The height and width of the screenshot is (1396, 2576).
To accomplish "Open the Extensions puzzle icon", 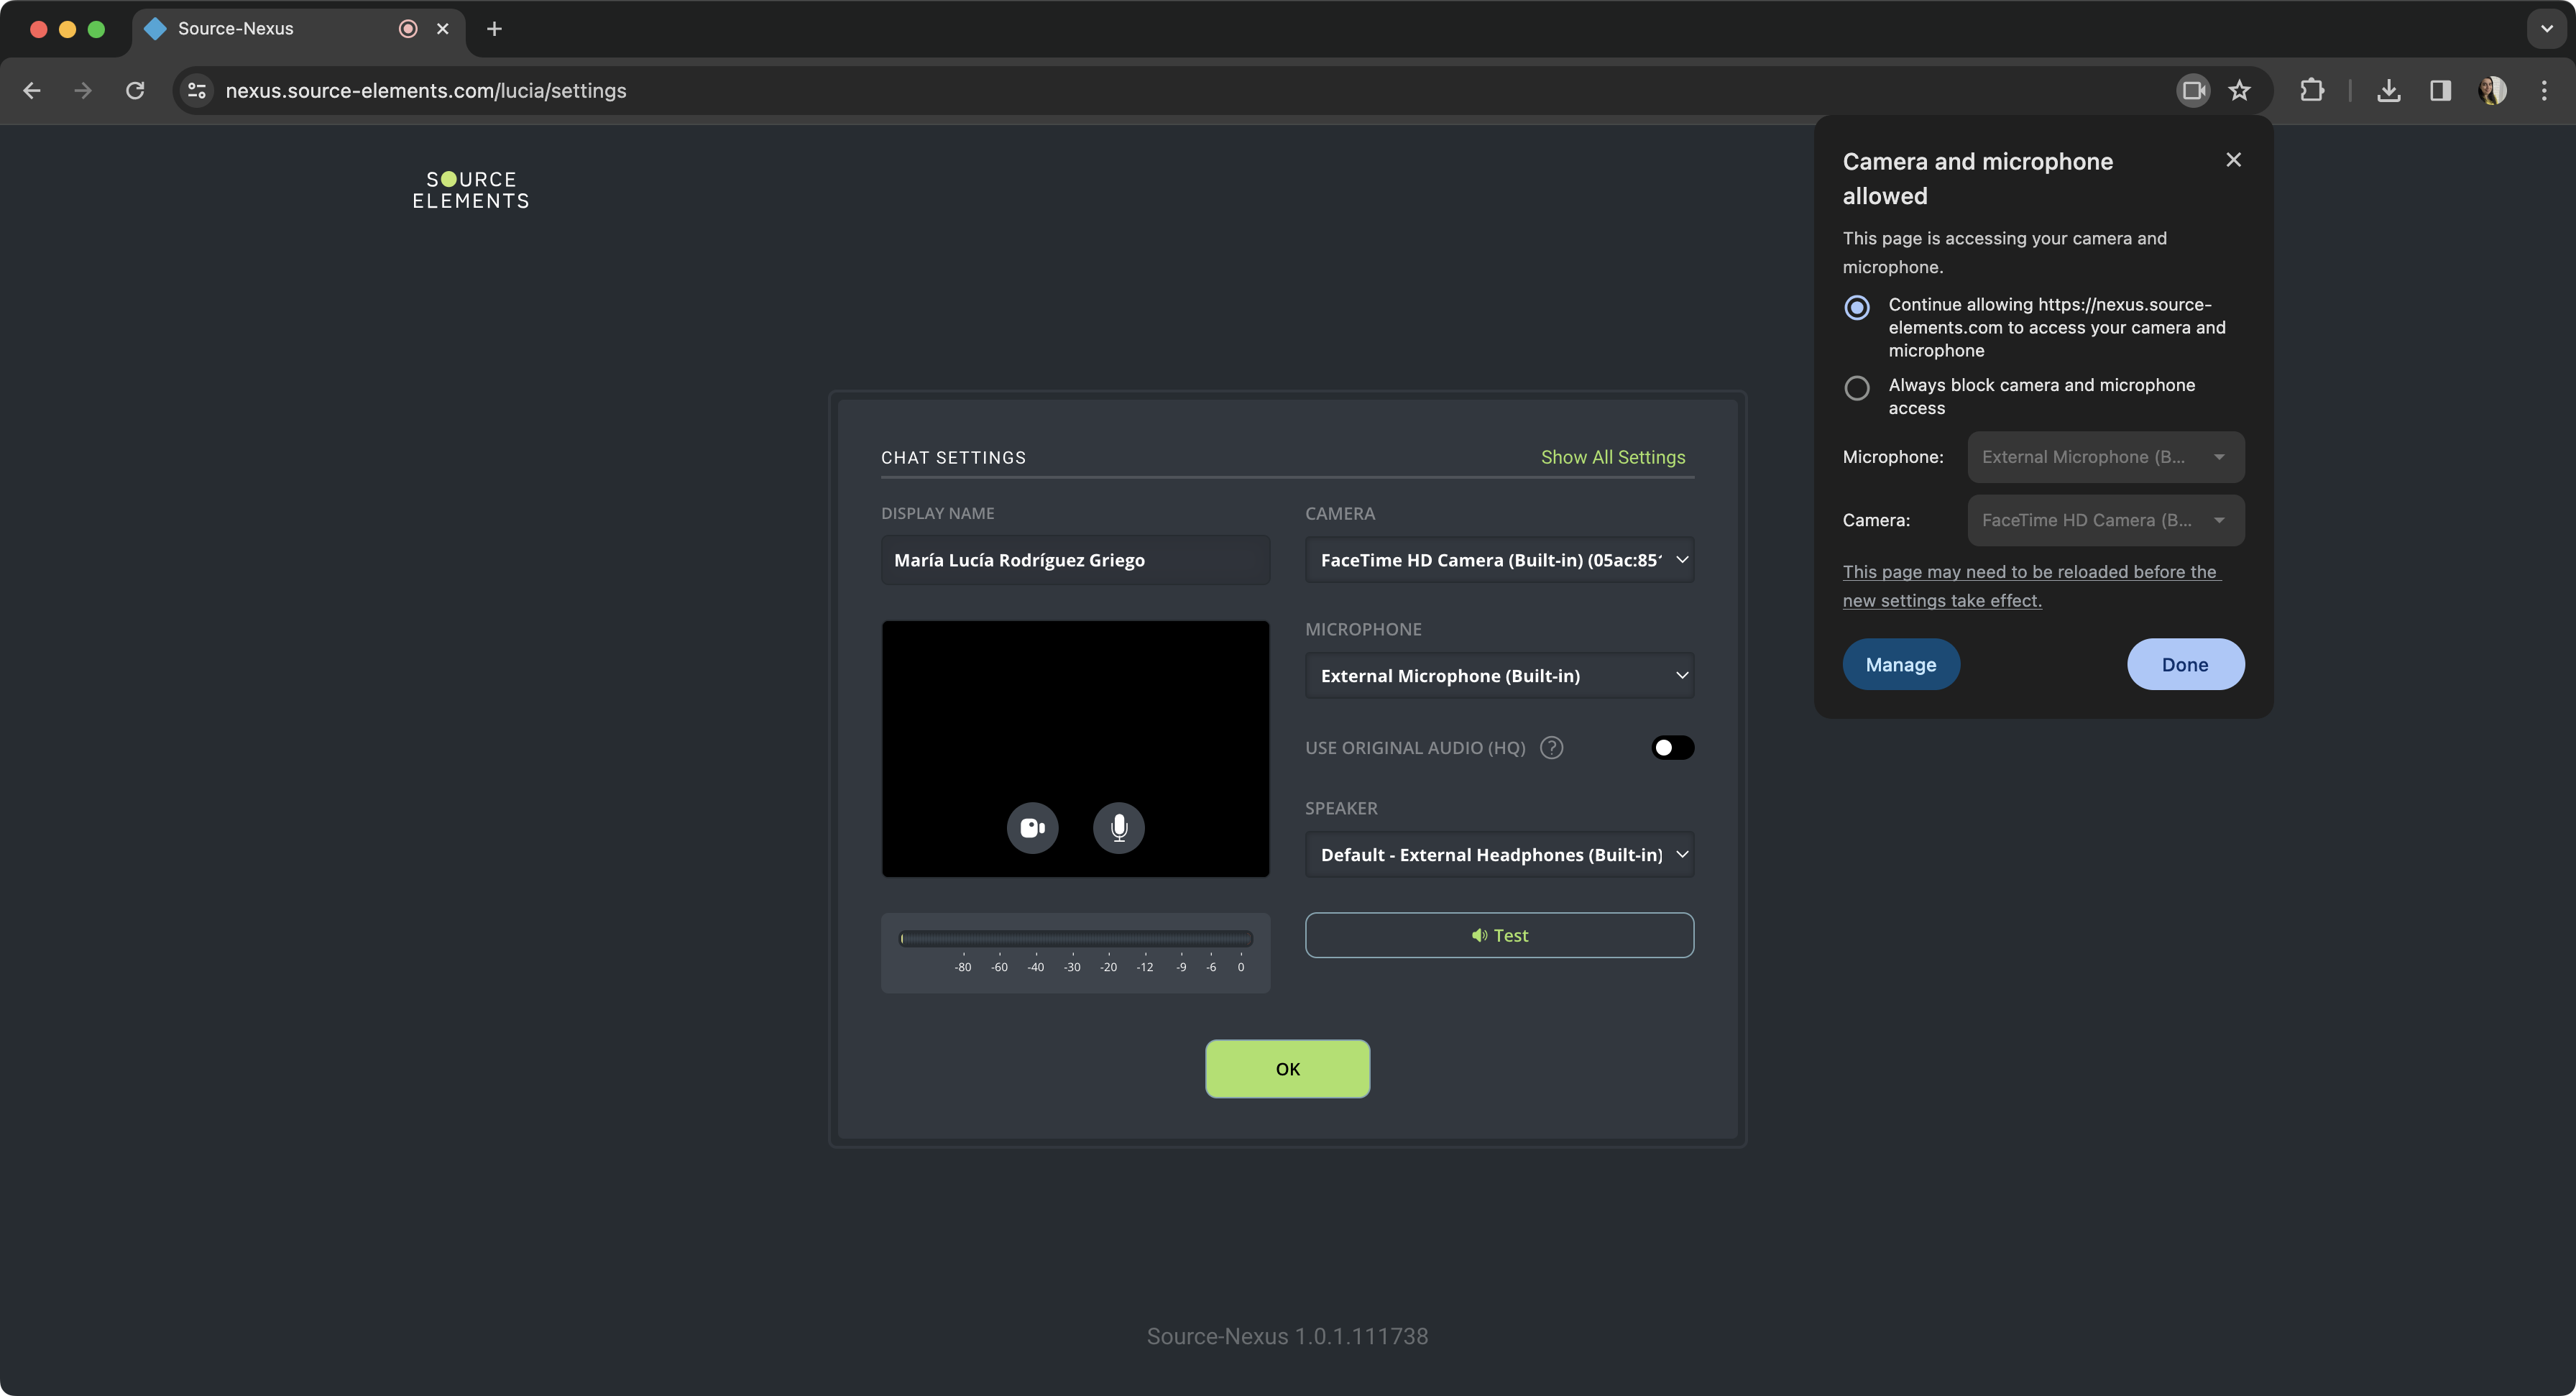I will point(2311,91).
